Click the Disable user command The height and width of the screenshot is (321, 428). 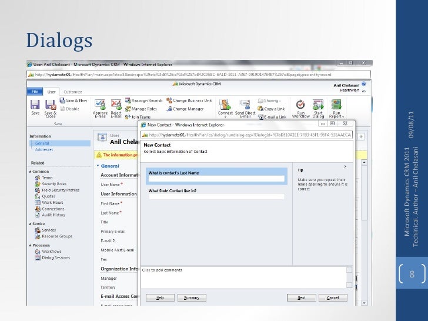coord(70,109)
